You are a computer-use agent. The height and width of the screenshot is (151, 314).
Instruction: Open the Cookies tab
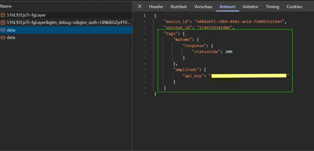(294, 7)
